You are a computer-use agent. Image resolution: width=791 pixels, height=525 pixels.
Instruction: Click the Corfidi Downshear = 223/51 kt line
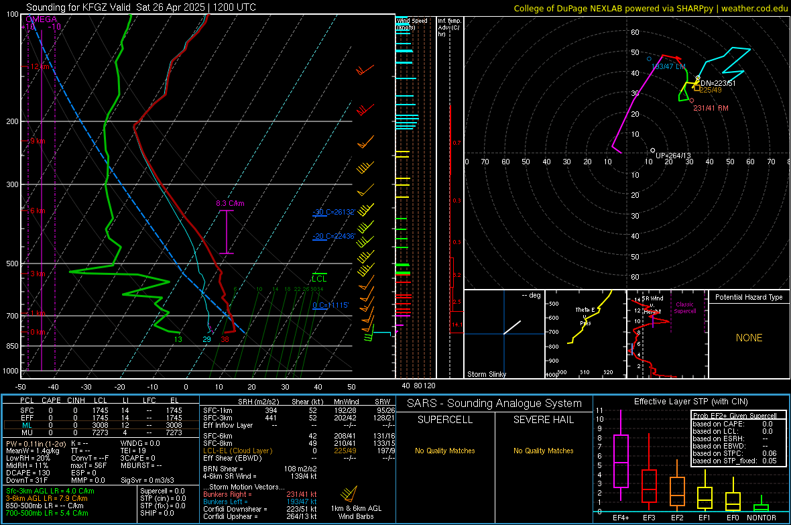tap(260, 509)
